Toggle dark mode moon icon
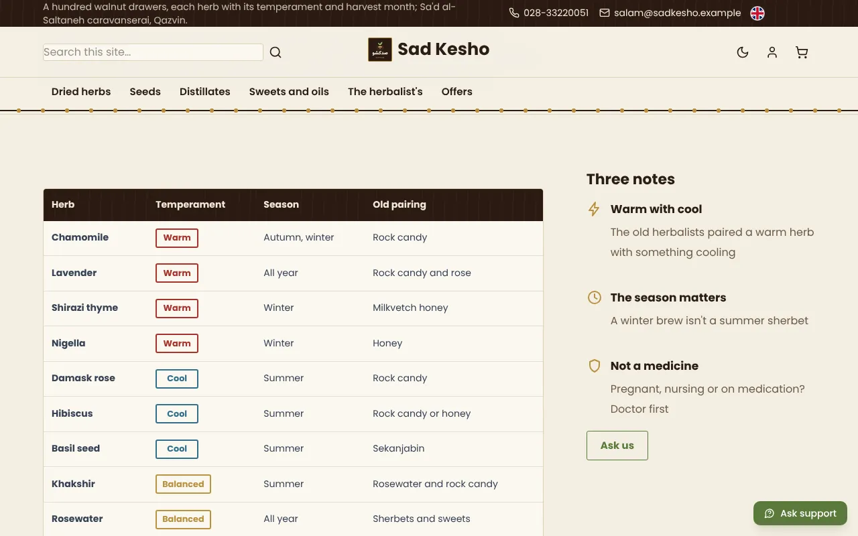858x536 pixels. pyautogui.click(x=743, y=52)
